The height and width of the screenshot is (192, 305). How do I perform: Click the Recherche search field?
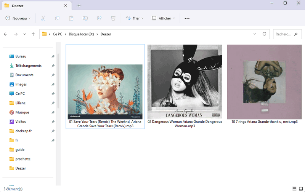pyautogui.click(x=287, y=34)
